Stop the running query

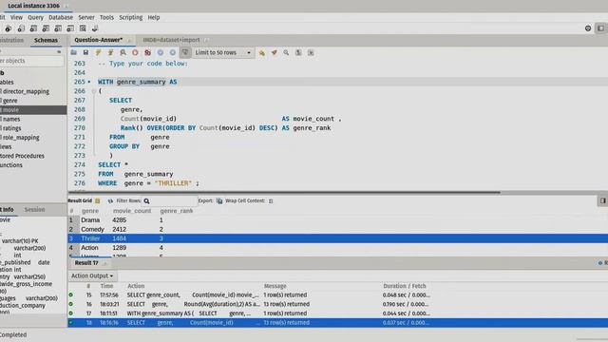click(135, 52)
